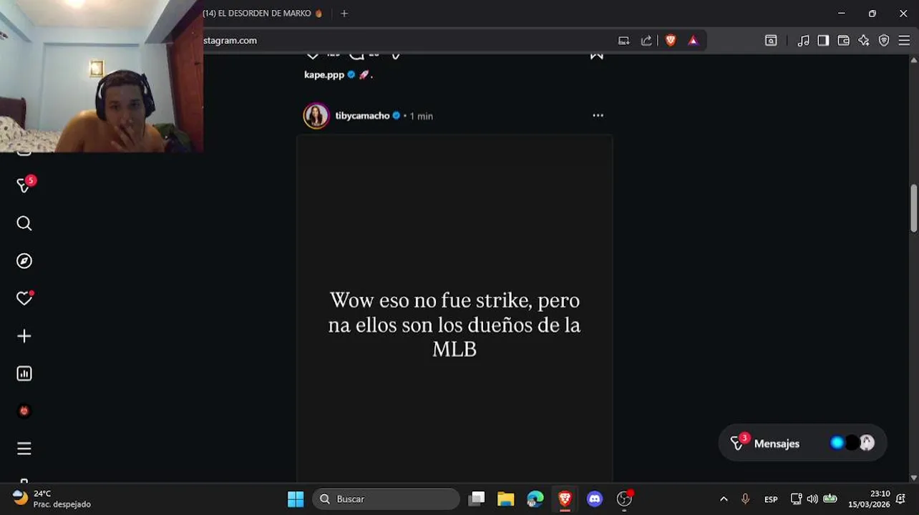Switch ESP keyboard language indicator
Screen dimensions: 919x515
tap(771, 499)
